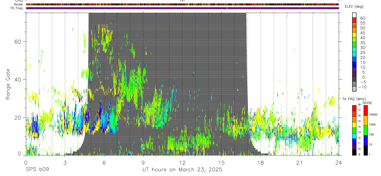Select the 3 tick on UT hours axis
The height and width of the screenshot is (176, 381).
point(65,162)
